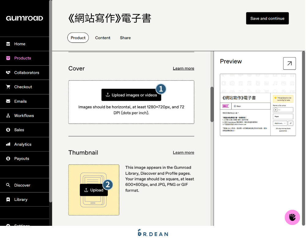Open Collaborators via its megaphone icon
Viewport: 306px width, 239px height.
pyautogui.click(x=8, y=73)
